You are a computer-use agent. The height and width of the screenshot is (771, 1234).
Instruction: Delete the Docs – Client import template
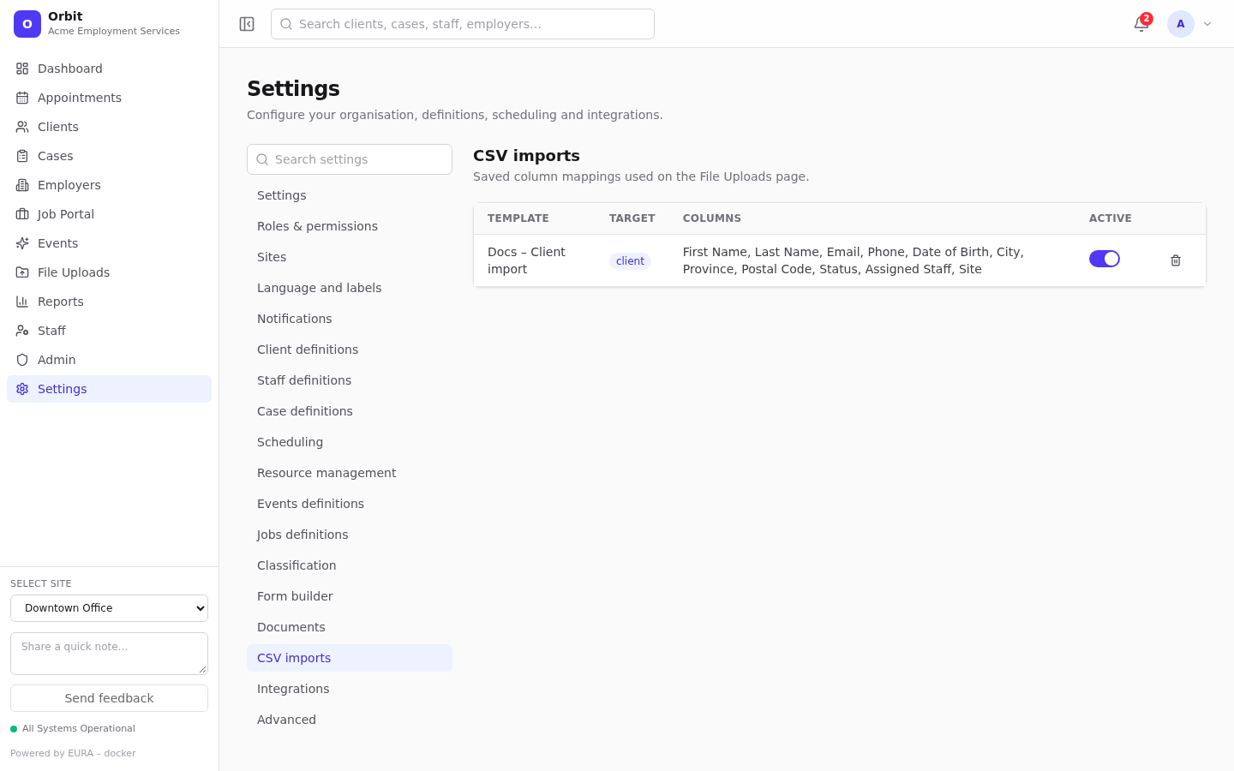(x=1176, y=260)
